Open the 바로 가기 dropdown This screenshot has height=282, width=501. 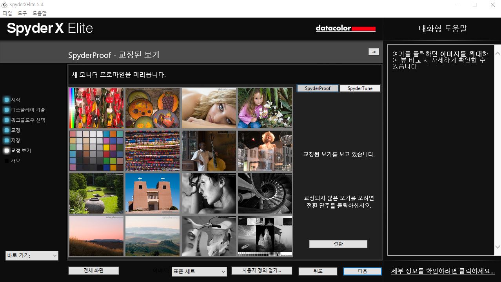[x=32, y=255]
